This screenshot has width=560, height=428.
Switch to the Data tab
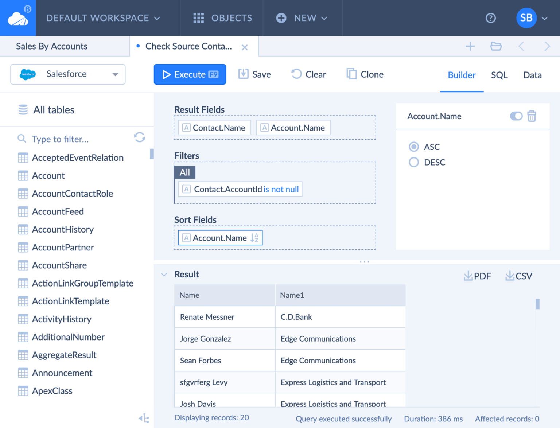point(532,75)
